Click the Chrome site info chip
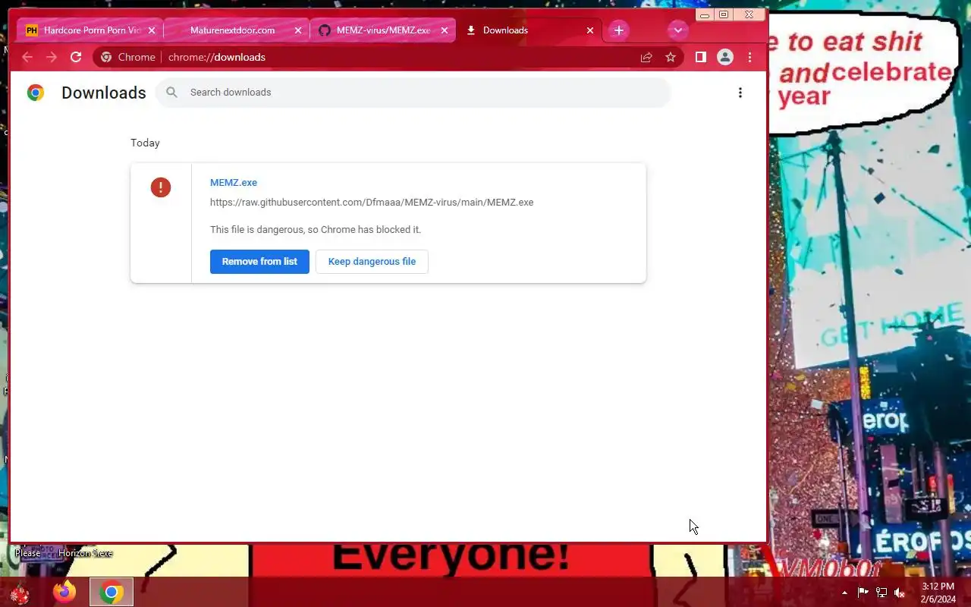 point(128,57)
